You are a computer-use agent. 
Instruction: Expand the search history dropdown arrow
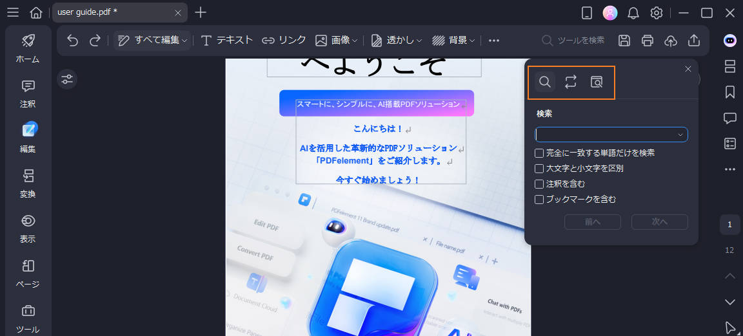pos(680,135)
